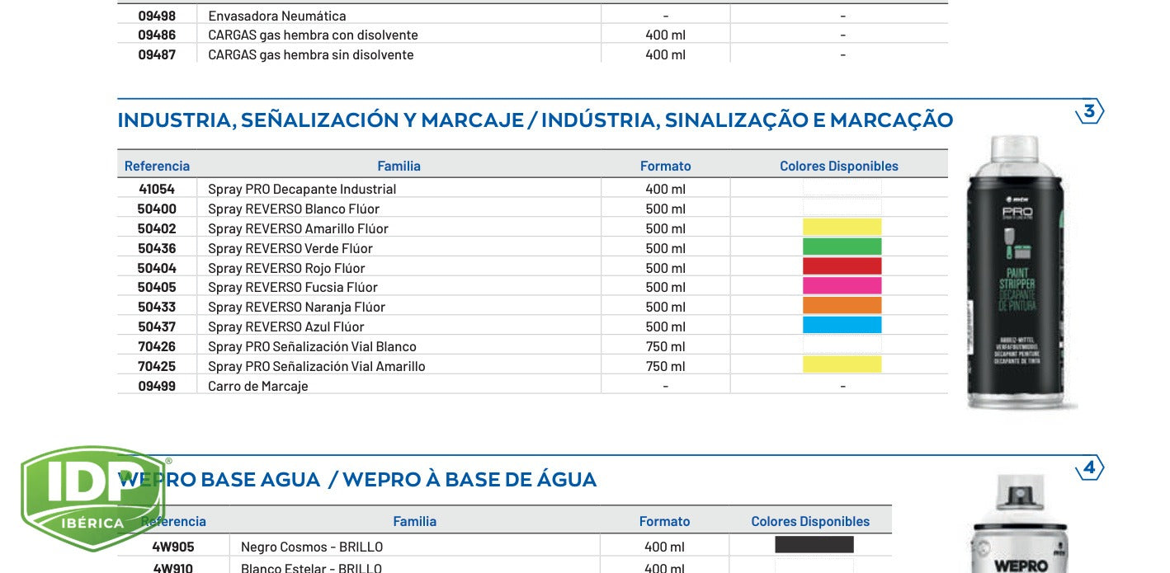Click CARGAS gas hembra sin disolvente

coord(311,54)
